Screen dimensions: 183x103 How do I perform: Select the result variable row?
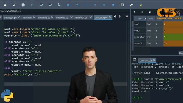[158, 43]
